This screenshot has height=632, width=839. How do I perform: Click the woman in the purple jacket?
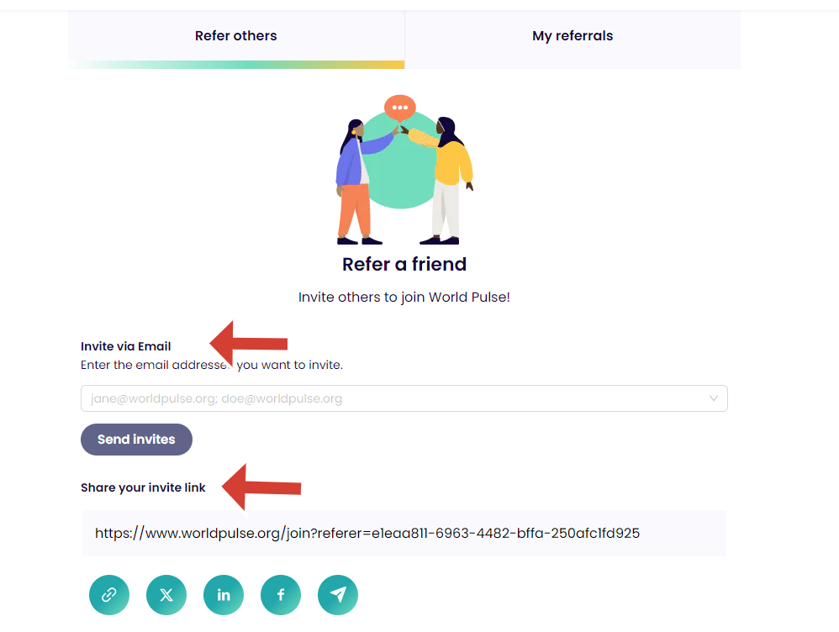click(353, 181)
